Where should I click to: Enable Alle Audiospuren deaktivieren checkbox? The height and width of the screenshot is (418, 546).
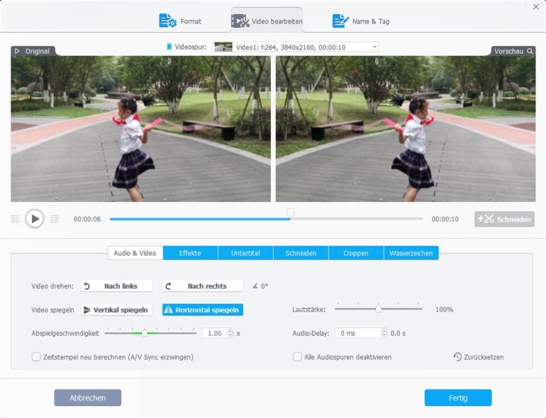pos(297,357)
